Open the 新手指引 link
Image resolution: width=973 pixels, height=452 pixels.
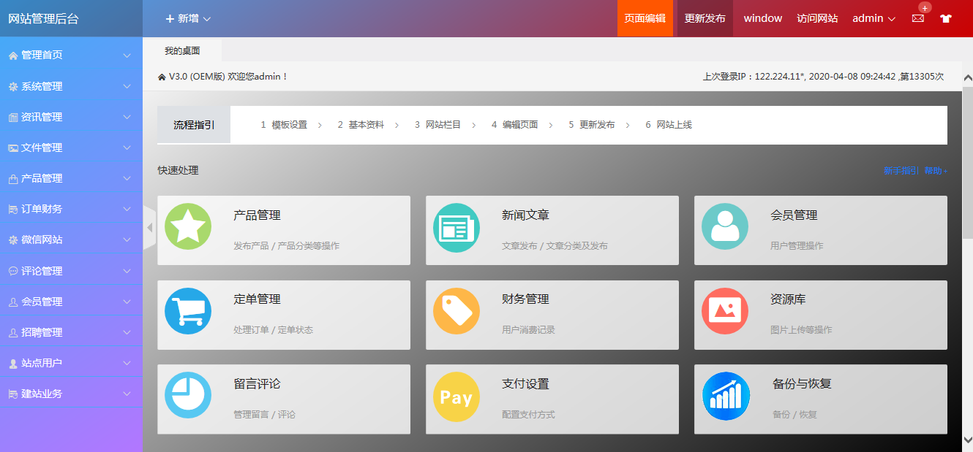899,169
